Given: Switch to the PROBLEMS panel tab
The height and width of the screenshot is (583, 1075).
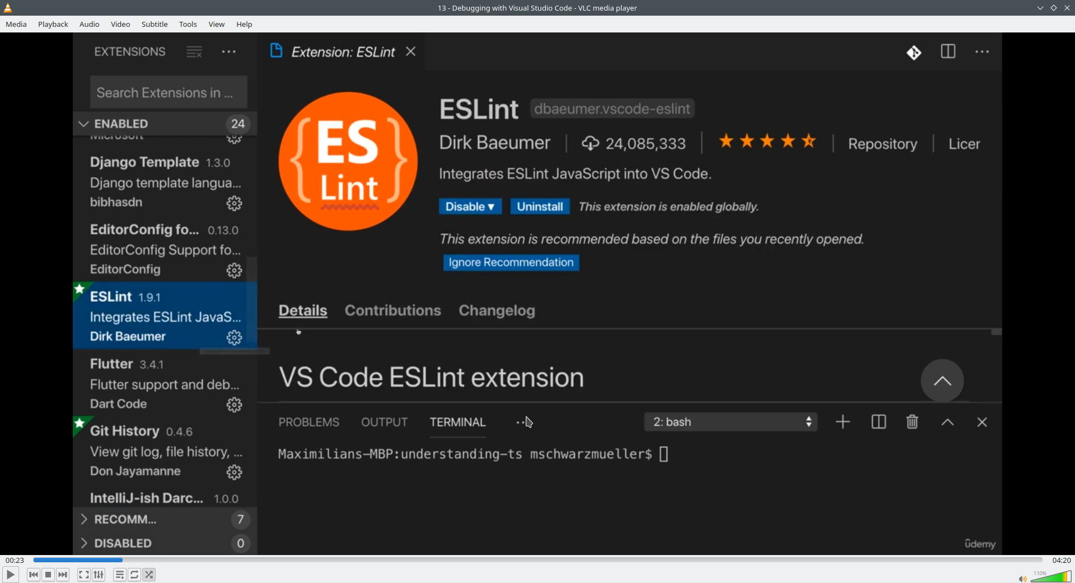Looking at the screenshot, I should 309,422.
